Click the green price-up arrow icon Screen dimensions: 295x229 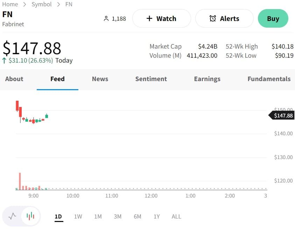[x=4, y=60]
